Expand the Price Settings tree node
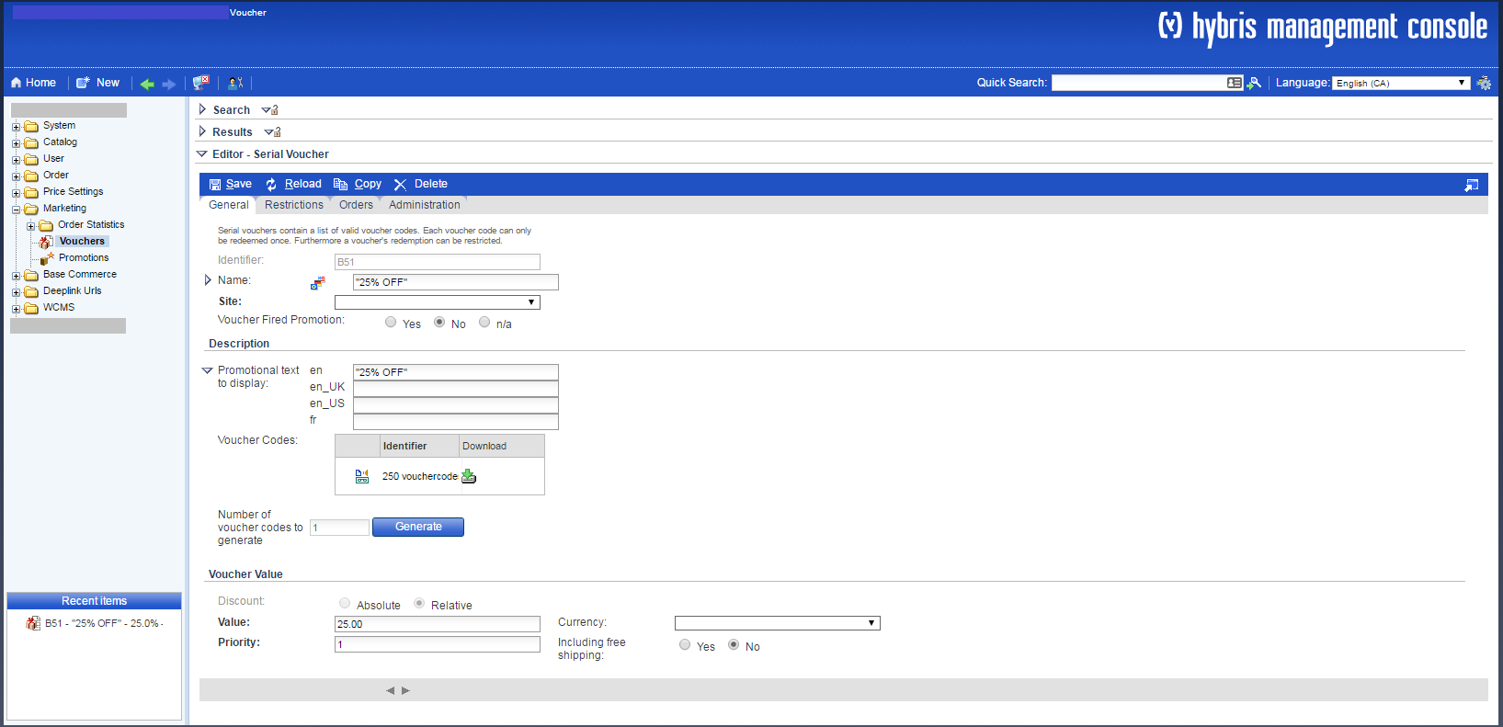Image resolution: width=1503 pixels, height=727 pixels. coord(16,193)
